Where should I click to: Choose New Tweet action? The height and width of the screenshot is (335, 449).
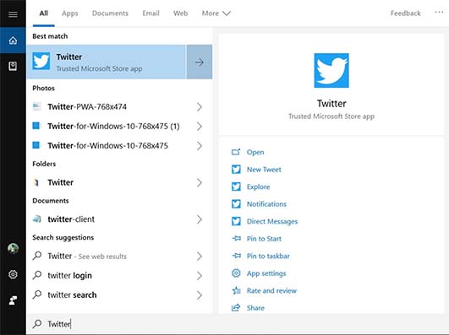264,170
